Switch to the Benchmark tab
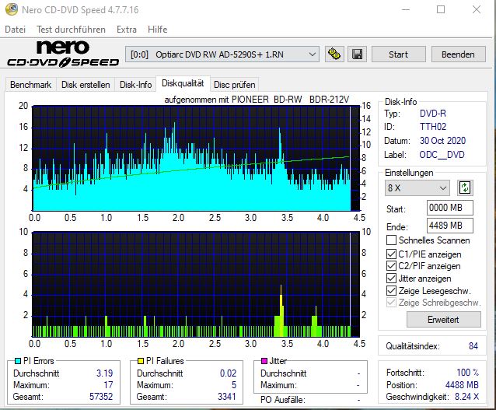 click(x=30, y=85)
